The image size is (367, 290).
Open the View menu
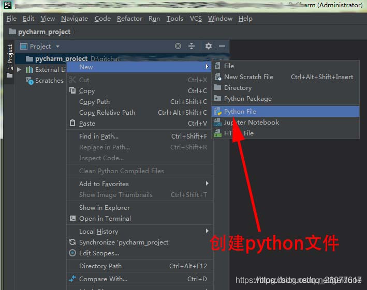point(48,19)
